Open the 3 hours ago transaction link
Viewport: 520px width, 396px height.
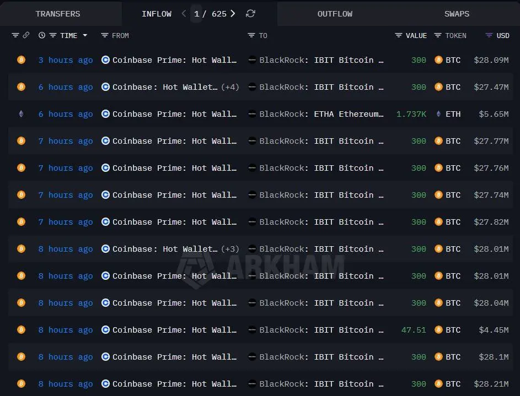pos(65,60)
